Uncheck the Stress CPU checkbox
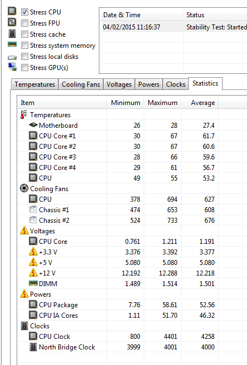This screenshot has width=247, height=365. (x=24, y=12)
